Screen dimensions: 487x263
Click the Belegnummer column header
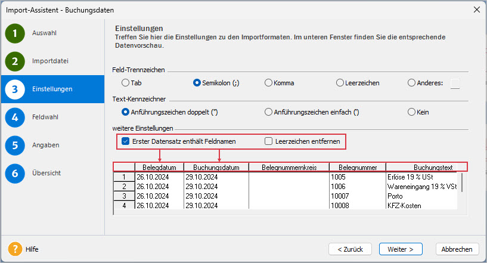click(x=358, y=167)
